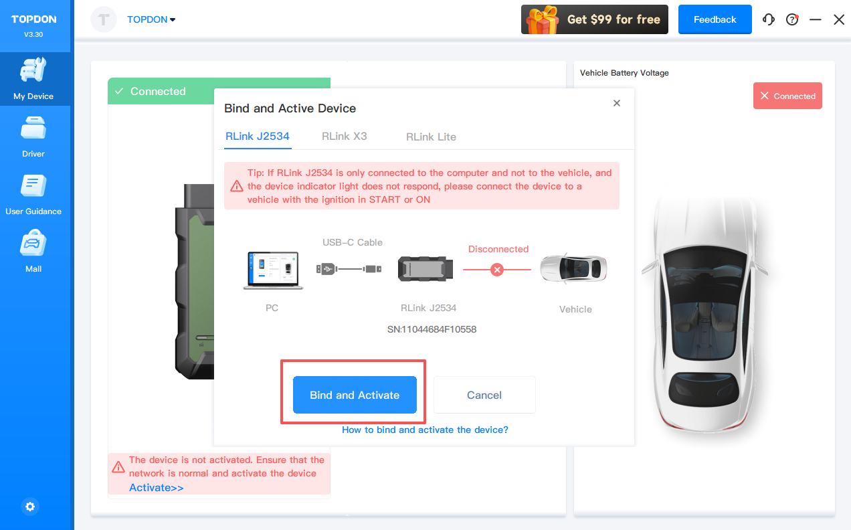Expand the TOPDON account dropdown
The image size is (851, 530).
tap(151, 19)
